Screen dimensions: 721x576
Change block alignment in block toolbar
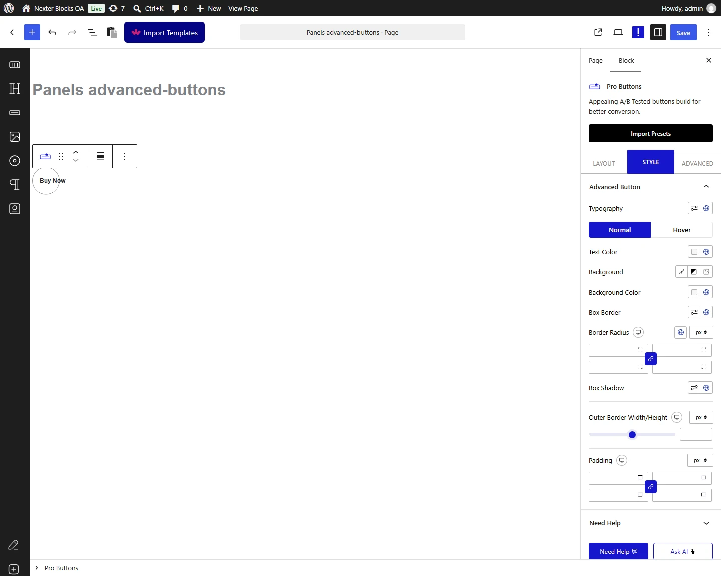(100, 156)
